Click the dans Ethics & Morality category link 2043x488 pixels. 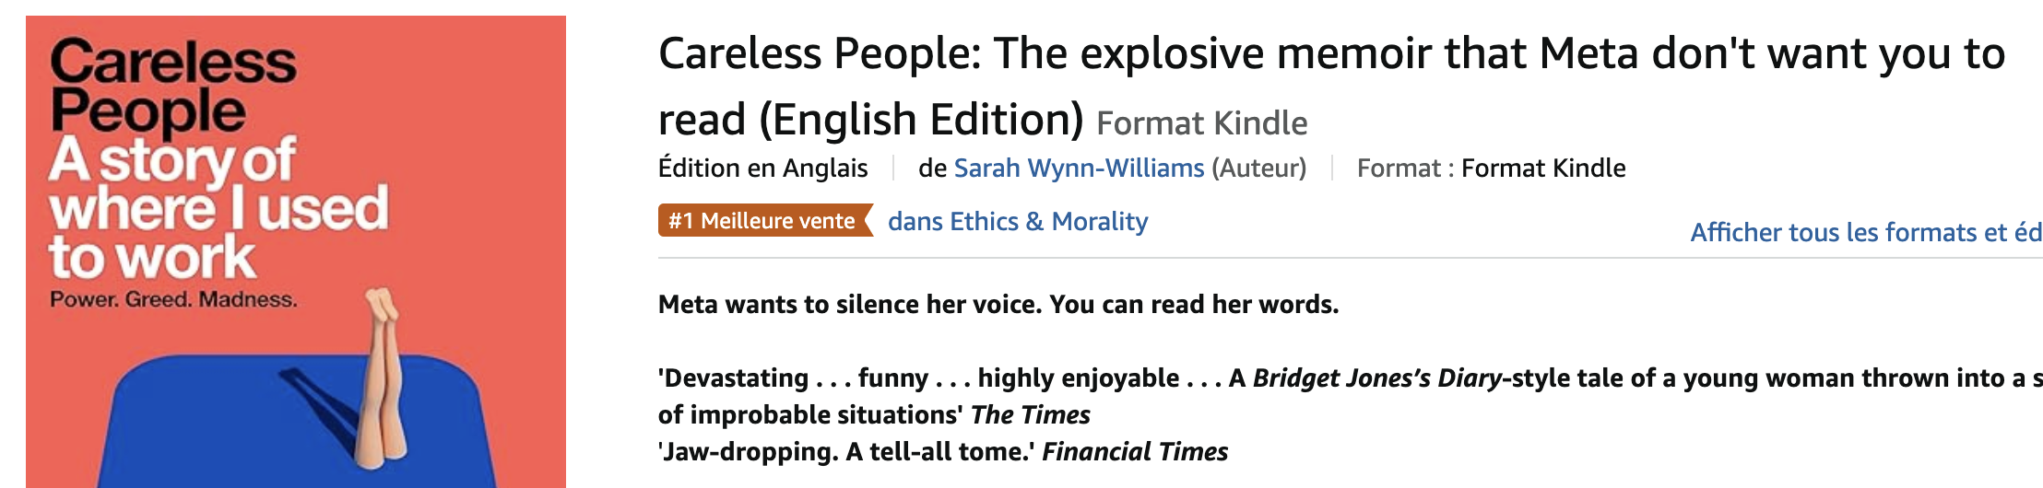(x=1018, y=222)
